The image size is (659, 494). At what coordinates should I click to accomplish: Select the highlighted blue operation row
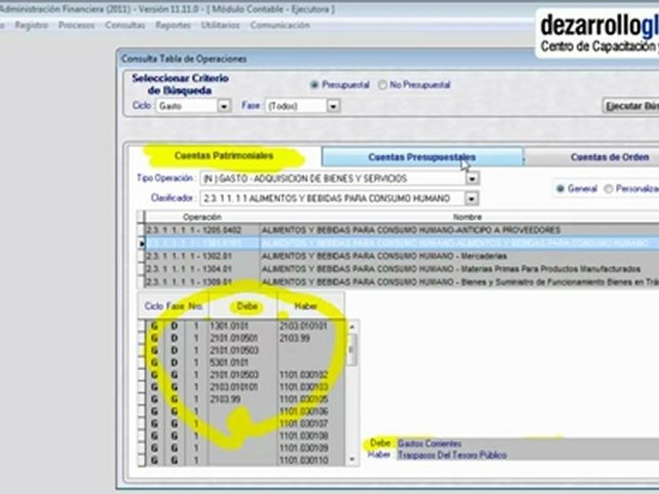click(402, 243)
